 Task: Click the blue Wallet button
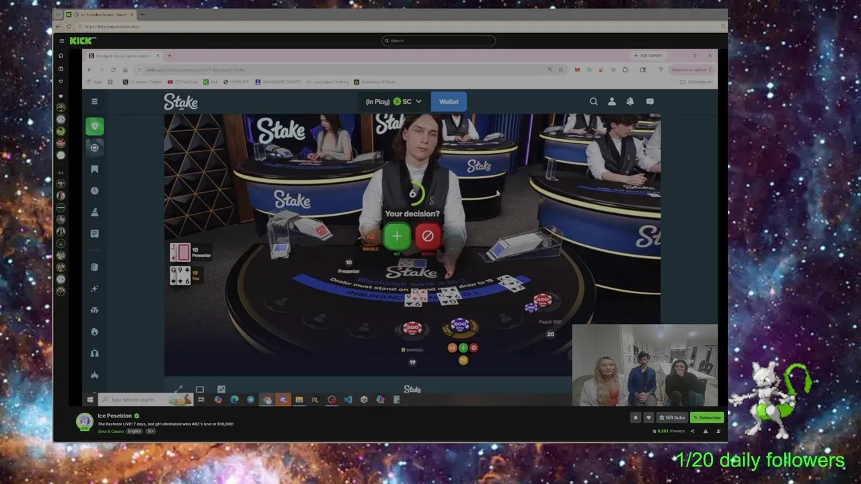click(x=449, y=102)
